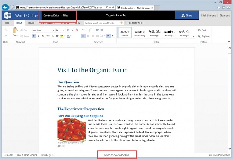This screenshot has height=159, width=233.
Task: Apply superscript formatting
Action: [57, 36]
